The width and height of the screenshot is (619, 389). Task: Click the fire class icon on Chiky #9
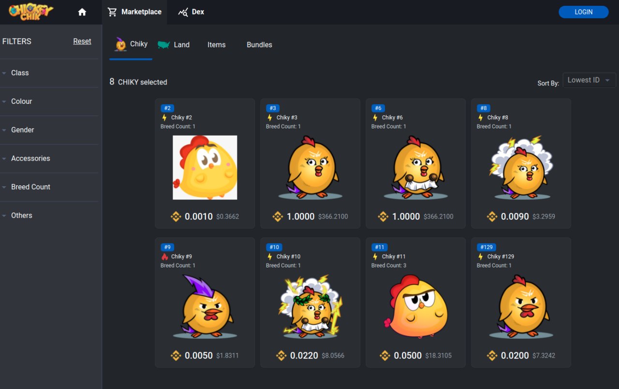164,256
